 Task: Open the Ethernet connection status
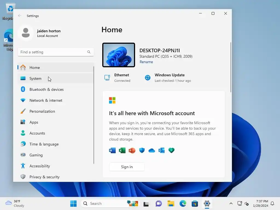[x=117, y=78]
